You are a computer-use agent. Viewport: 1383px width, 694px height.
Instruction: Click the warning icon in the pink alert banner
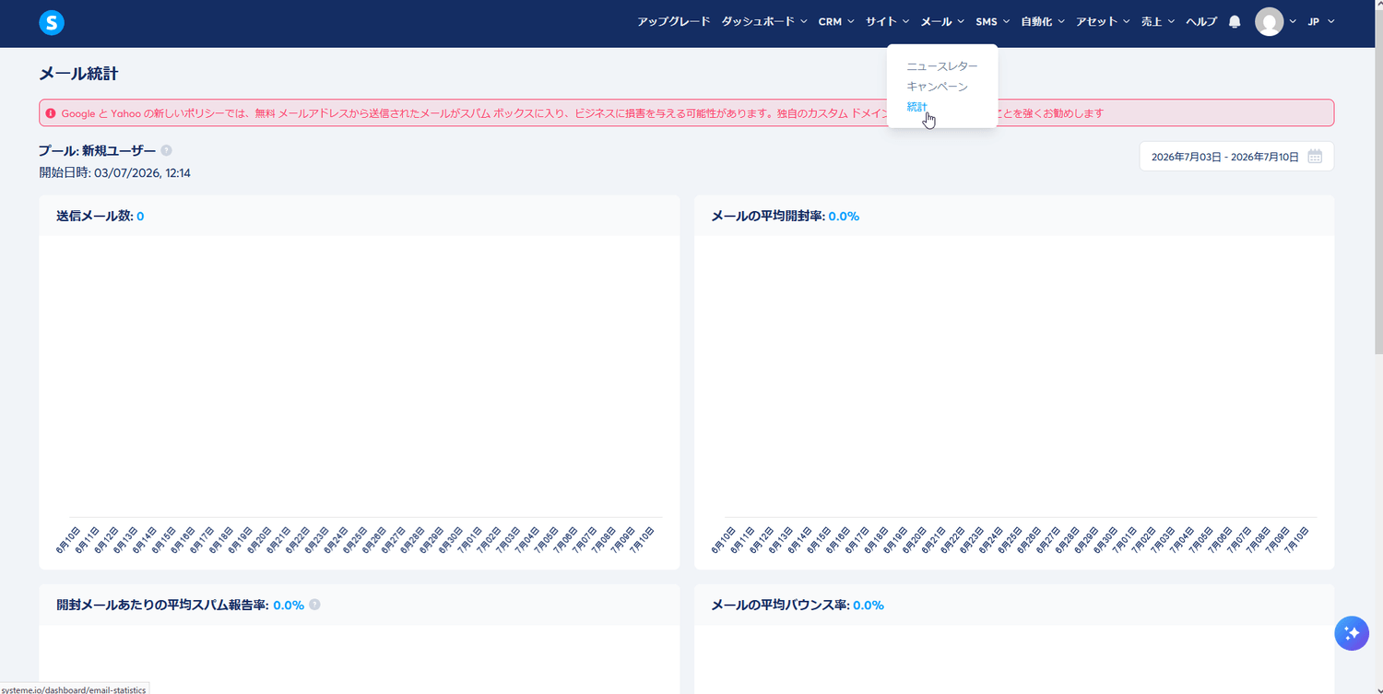pyautogui.click(x=51, y=113)
